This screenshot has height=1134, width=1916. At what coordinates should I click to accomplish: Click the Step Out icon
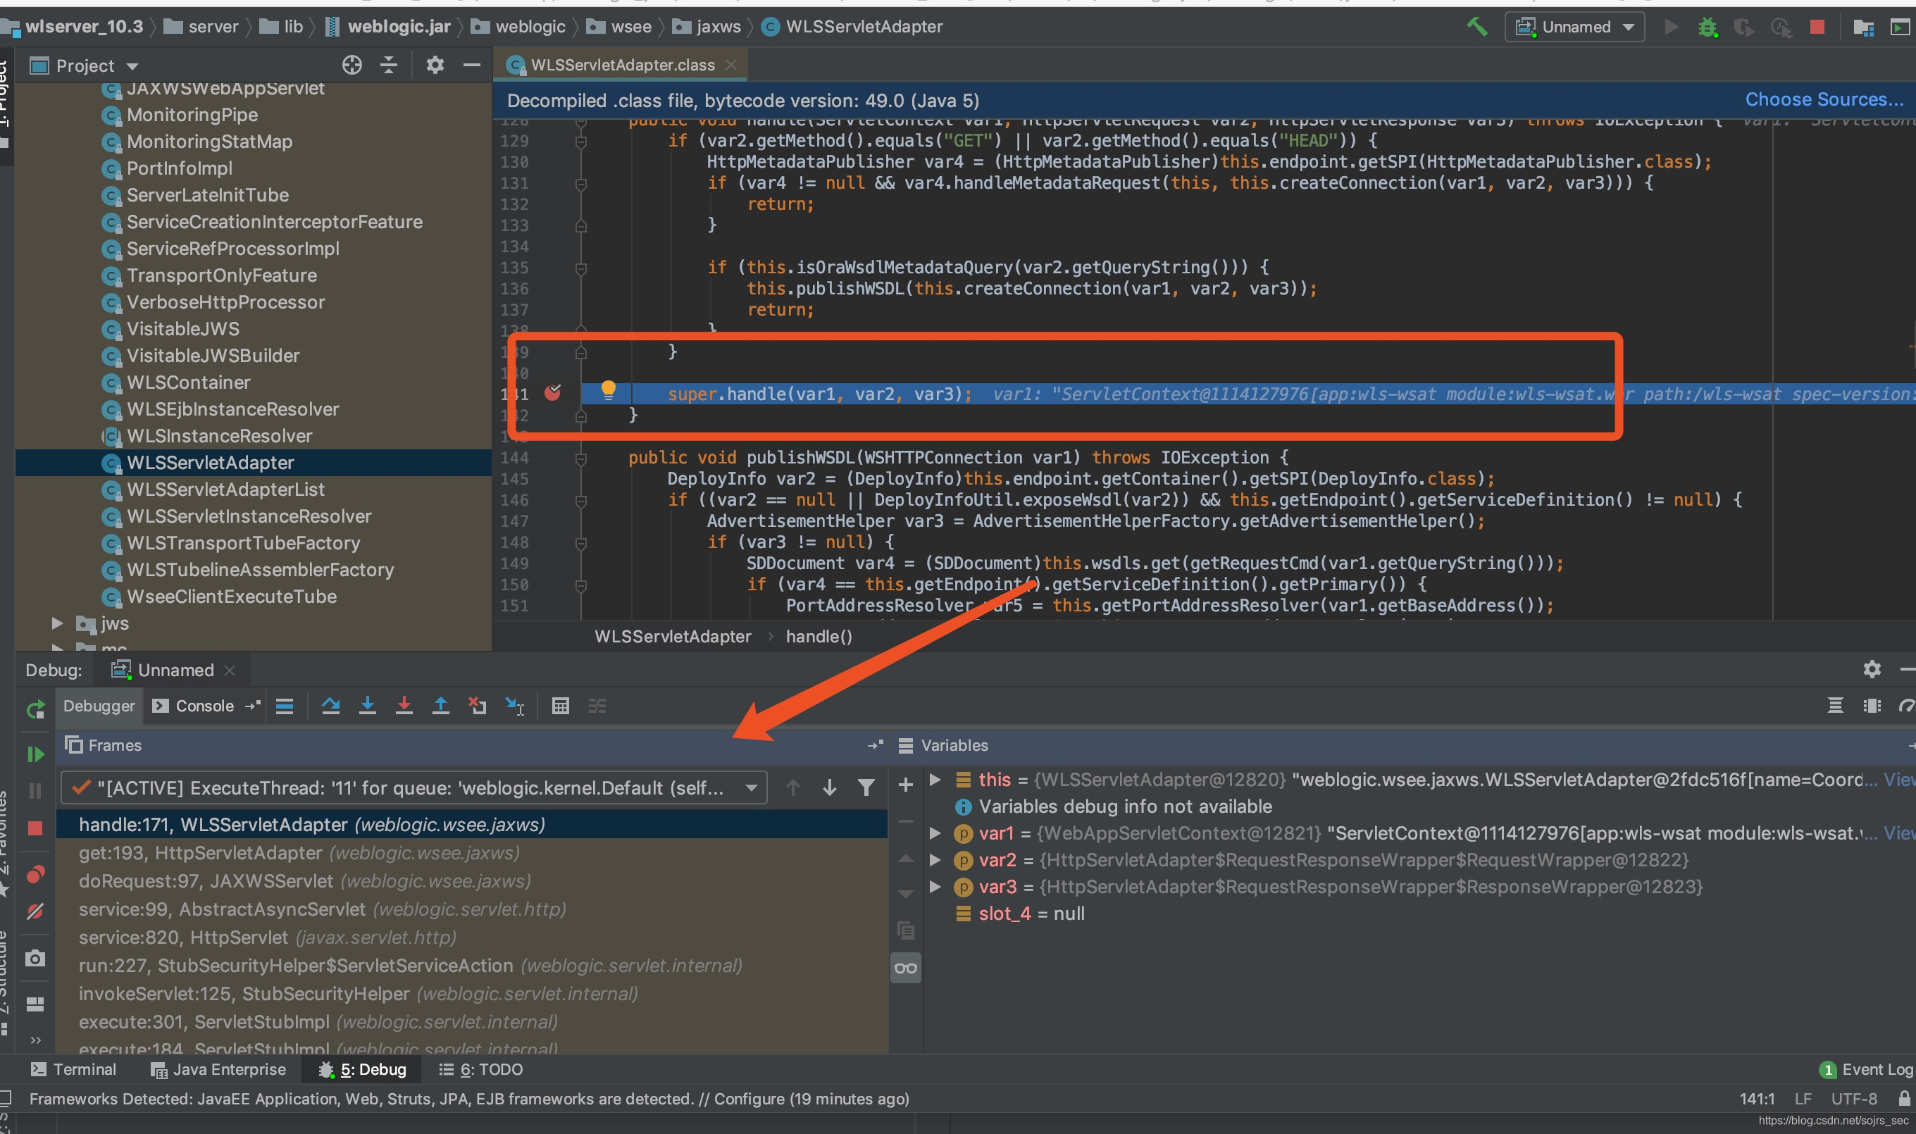[x=441, y=706]
